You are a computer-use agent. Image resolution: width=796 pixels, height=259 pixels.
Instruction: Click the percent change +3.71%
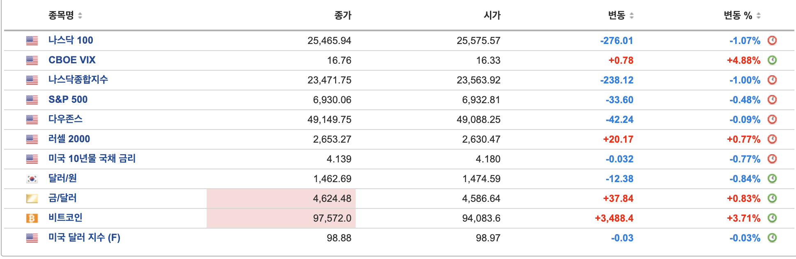coord(743,218)
